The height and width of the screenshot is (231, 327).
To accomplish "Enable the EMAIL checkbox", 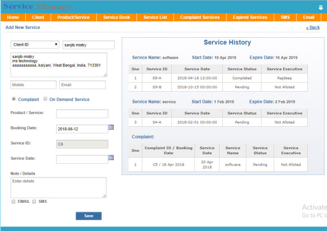I will point(13,202).
